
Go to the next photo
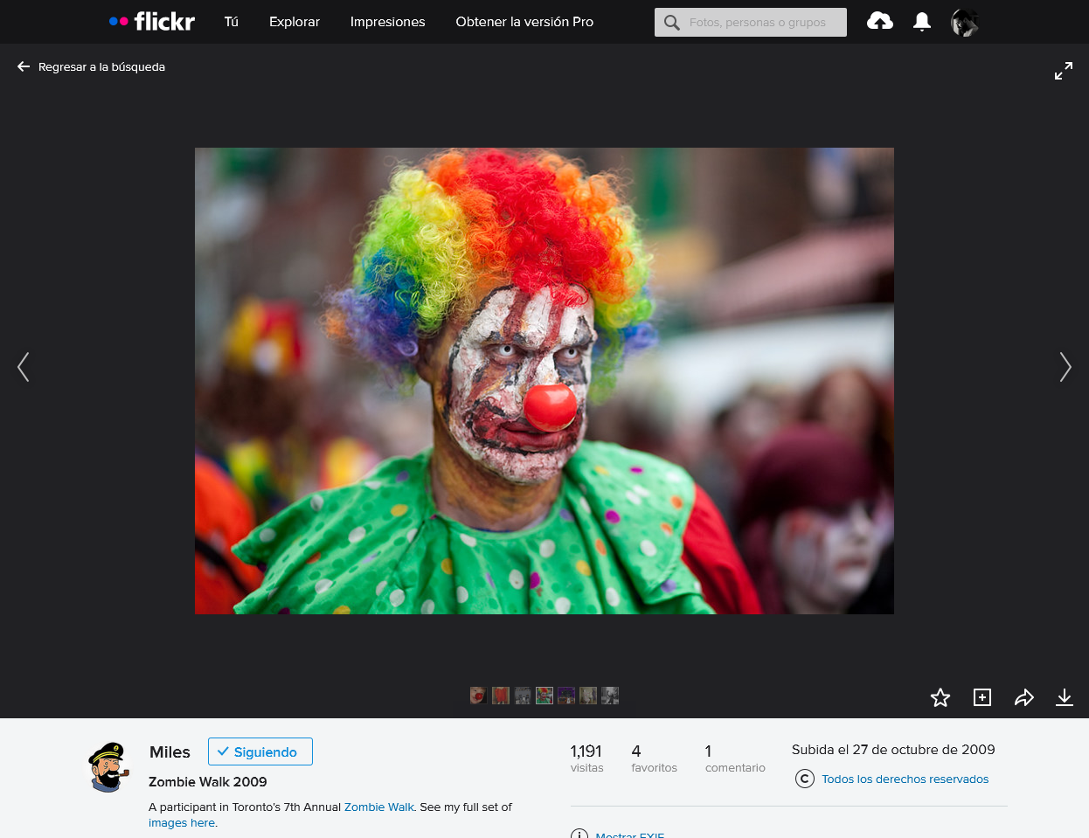tap(1065, 367)
